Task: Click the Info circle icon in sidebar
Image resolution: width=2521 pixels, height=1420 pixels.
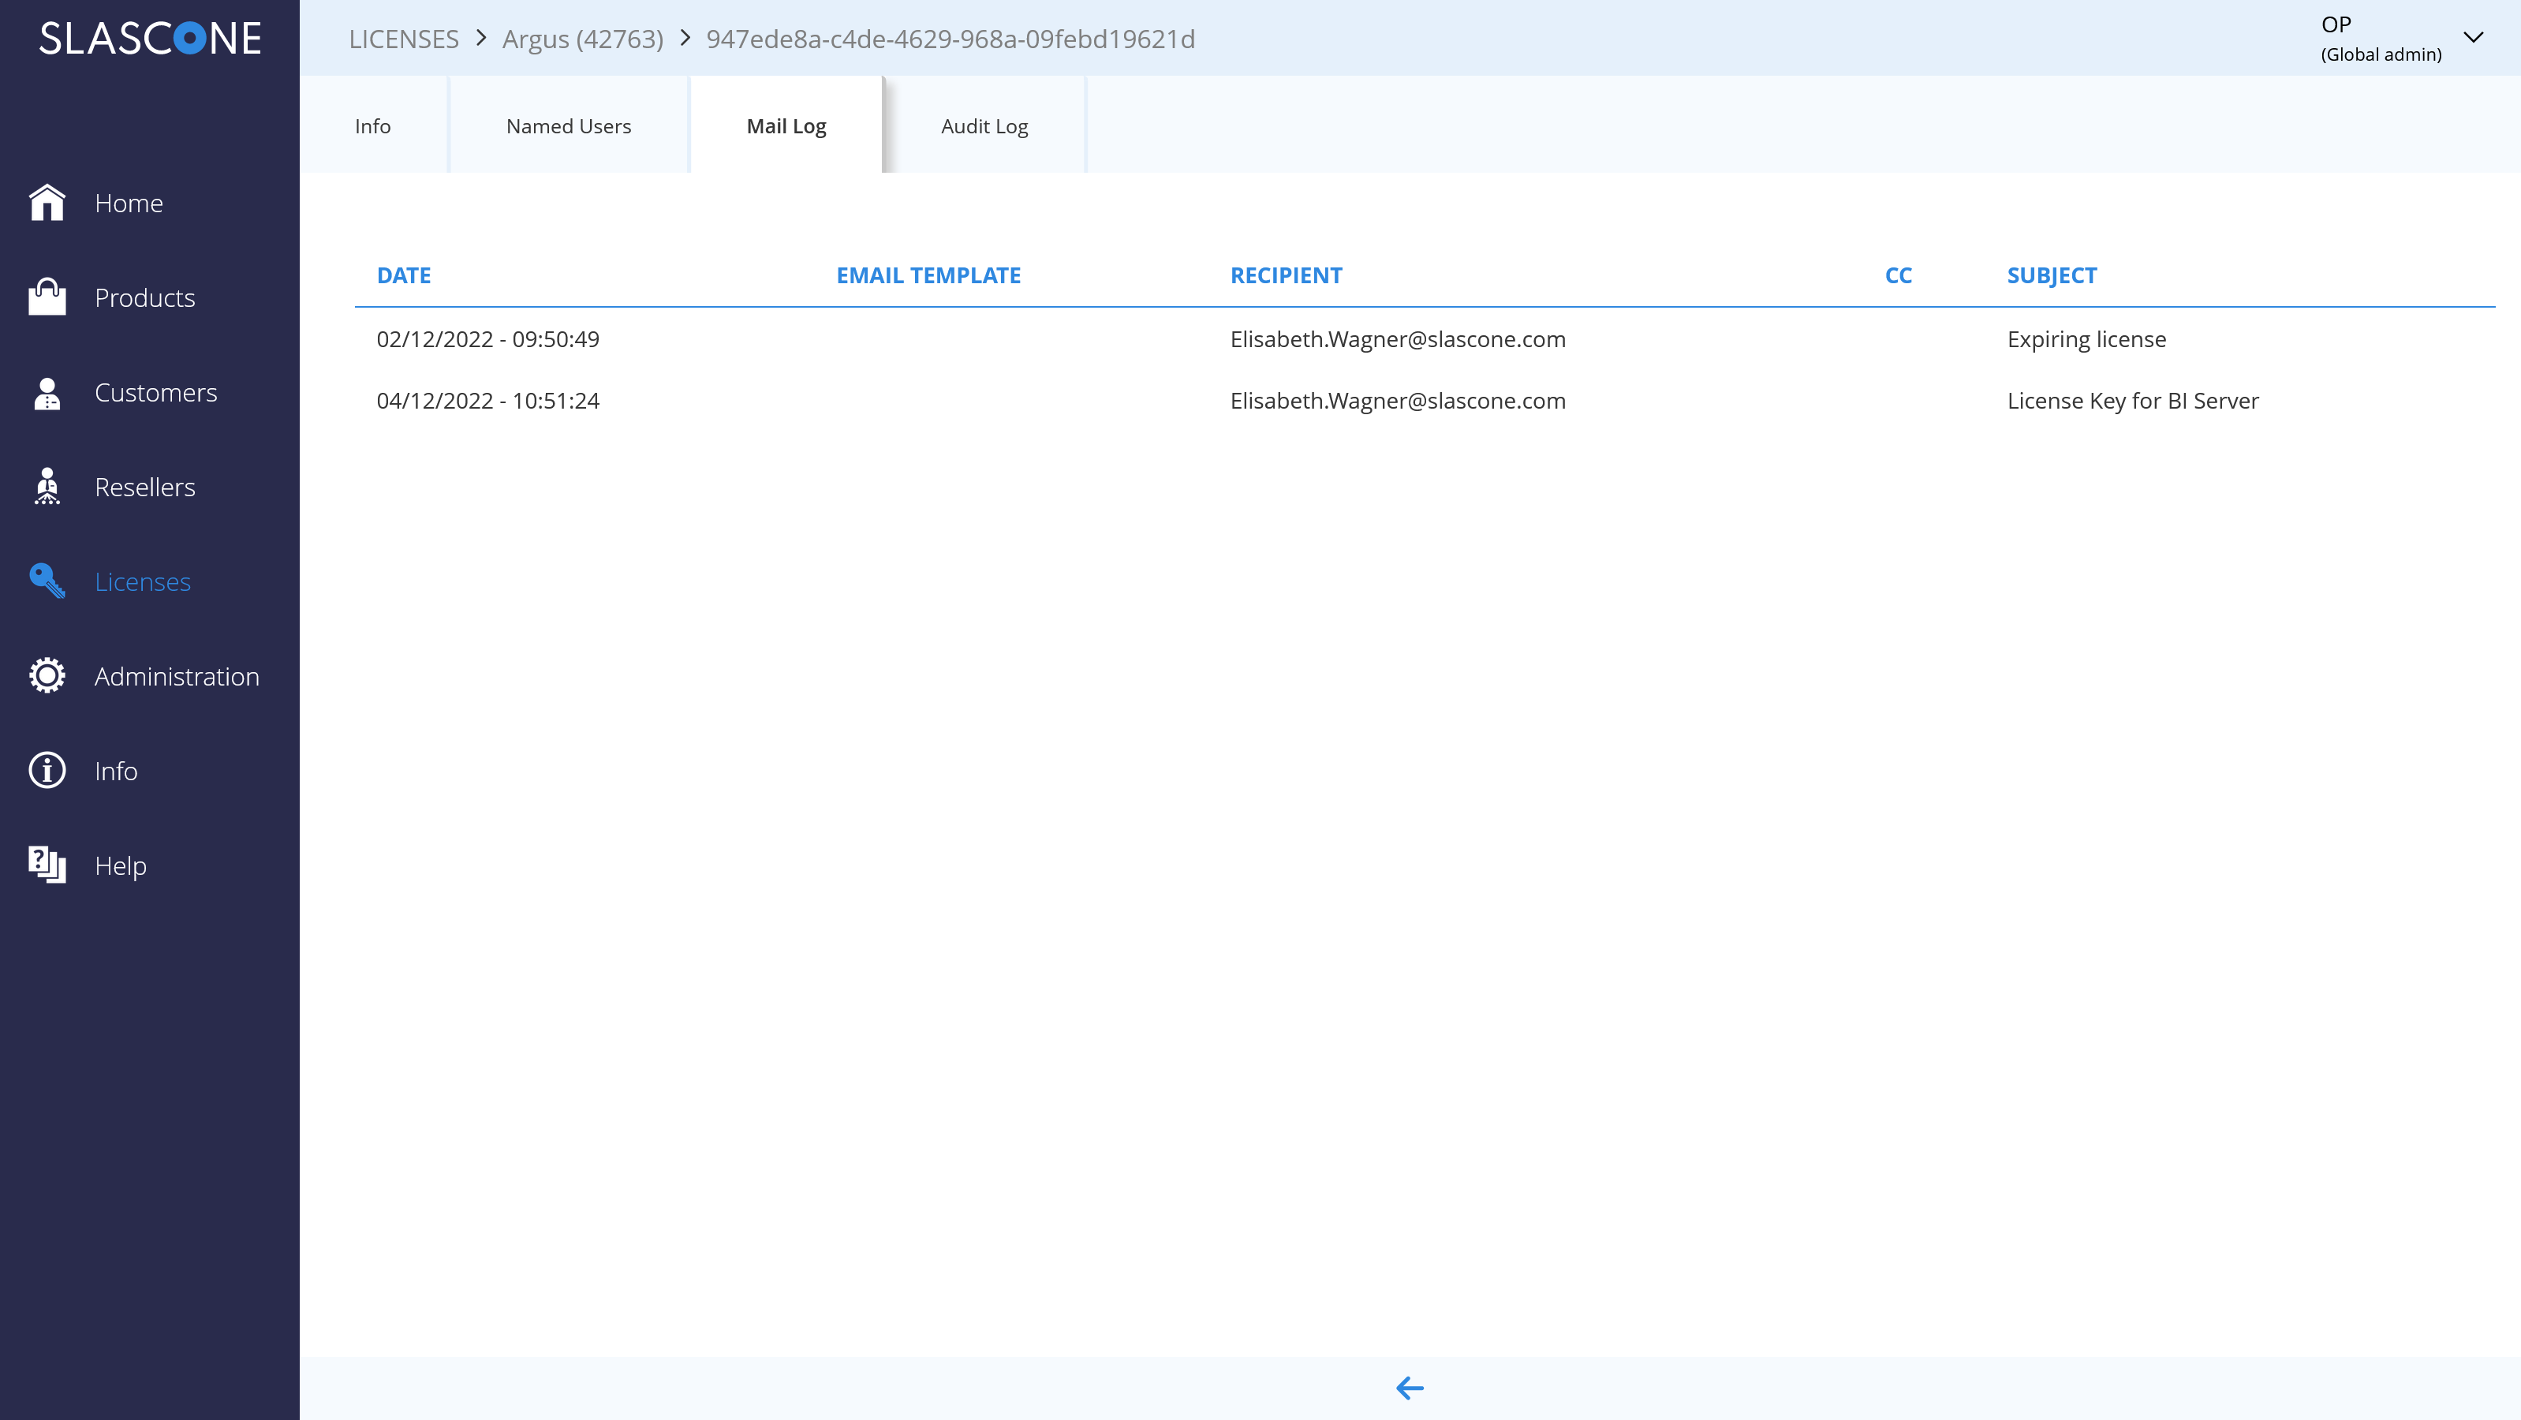Action: (47, 772)
